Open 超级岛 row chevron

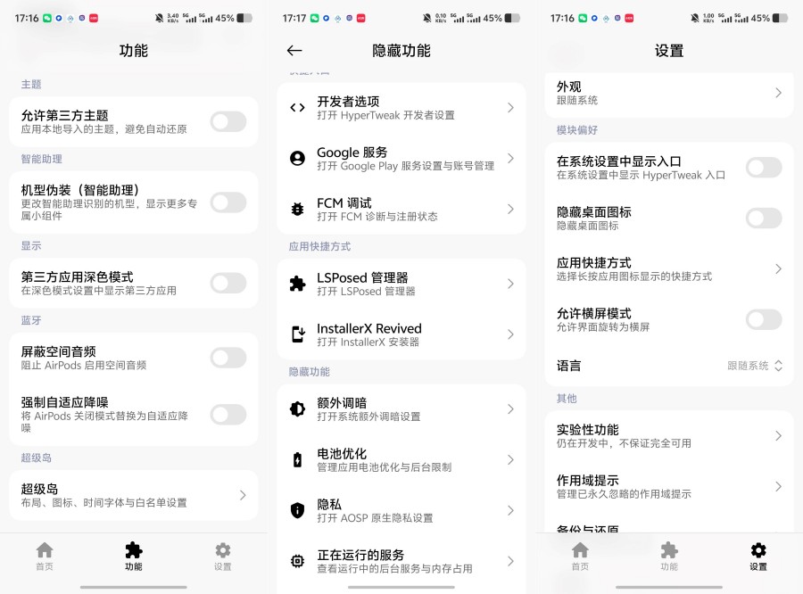click(243, 495)
